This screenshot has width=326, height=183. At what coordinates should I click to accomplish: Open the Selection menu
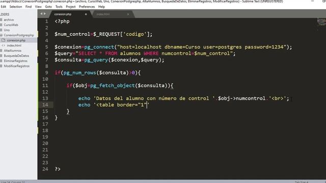pos(16,7)
